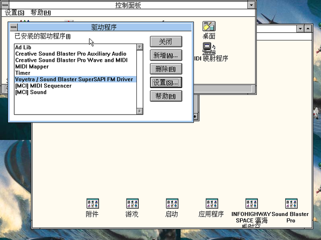Viewport: 321px width, 240px height.
Task: Select the 启动 program group icon
Action: click(x=172, y=204)
